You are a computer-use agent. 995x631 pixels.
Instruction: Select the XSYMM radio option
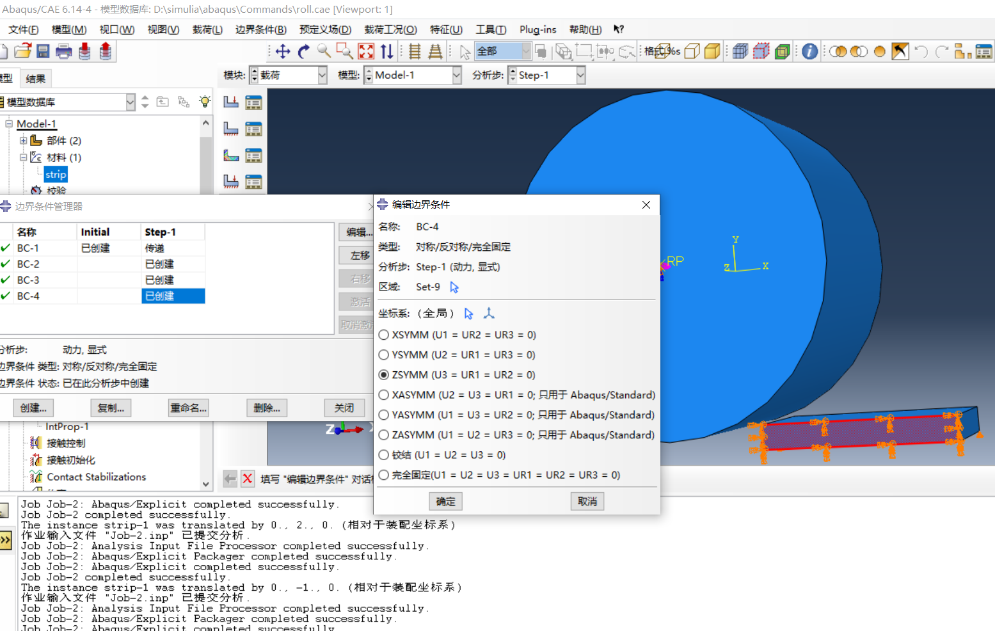(384, 335)
